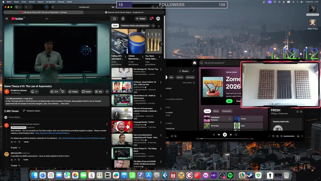Open Finder in the Dock
Screen dimensions: 321x181
[35, 175]
